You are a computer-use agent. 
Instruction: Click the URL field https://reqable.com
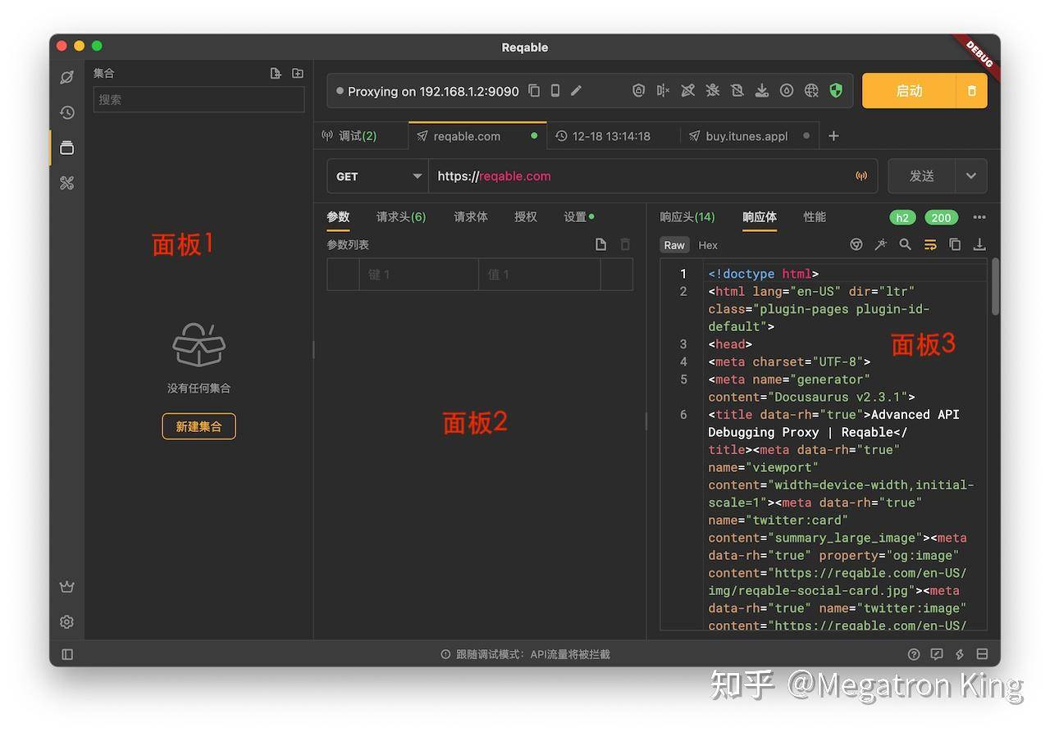pos(640,176)
